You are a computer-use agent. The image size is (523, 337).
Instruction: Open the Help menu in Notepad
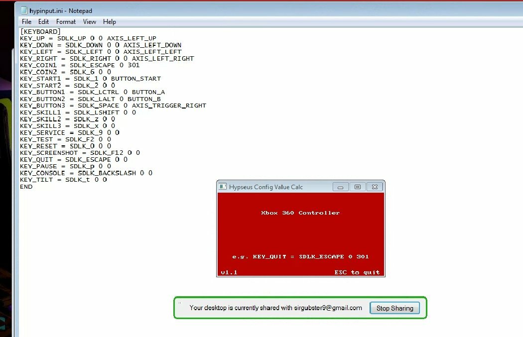(110, 22)
